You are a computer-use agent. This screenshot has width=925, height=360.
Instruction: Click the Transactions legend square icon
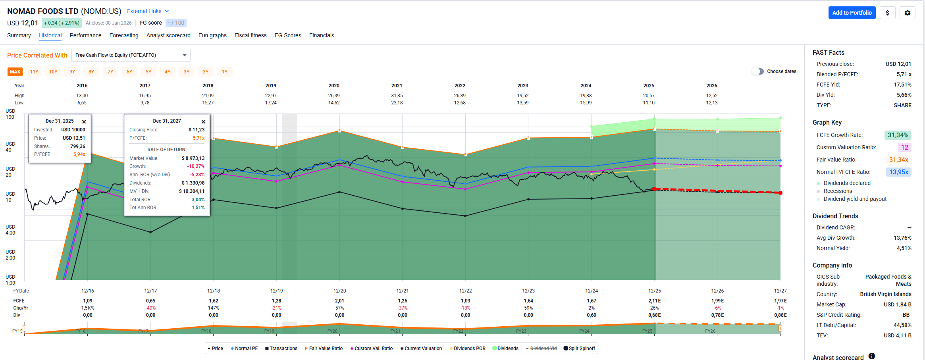[267, 348]
